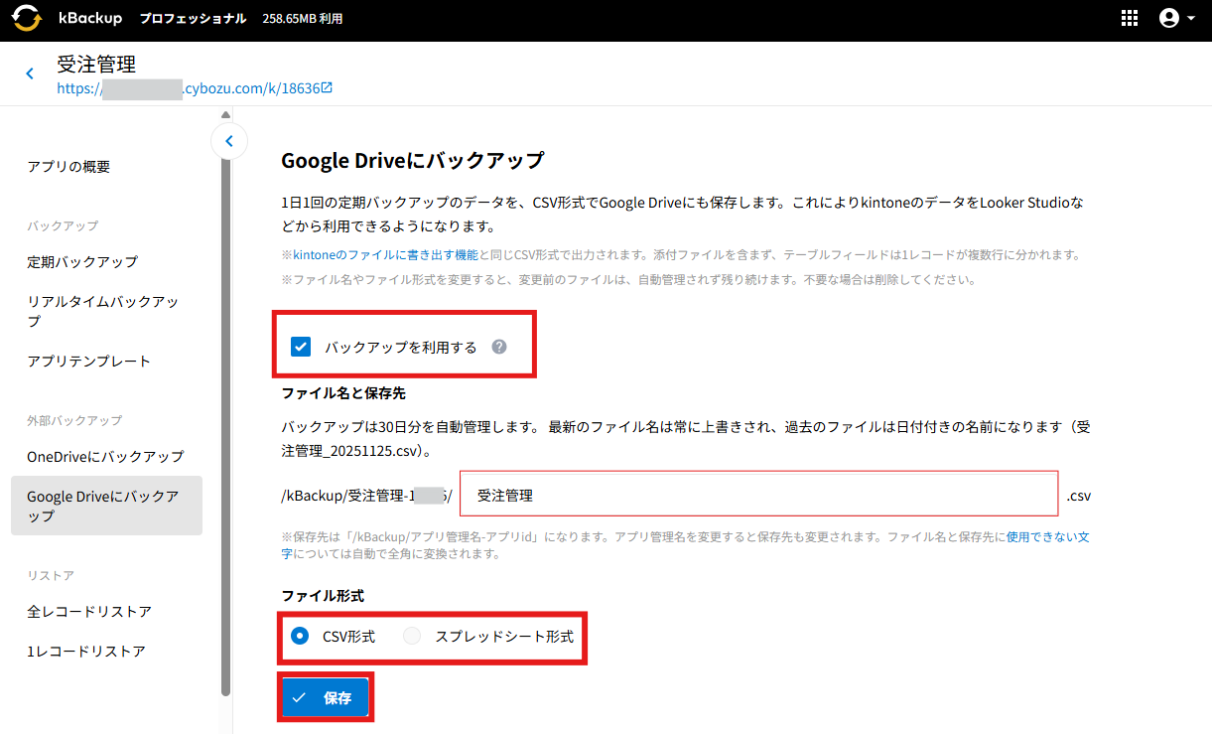Click the sidebar vertical scrollbar
Image resolution: width=1212 pixels, height=734 pixels.
226,397
